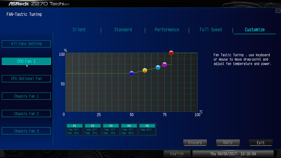Select Full Speed fan mode

tap(211, 29)
